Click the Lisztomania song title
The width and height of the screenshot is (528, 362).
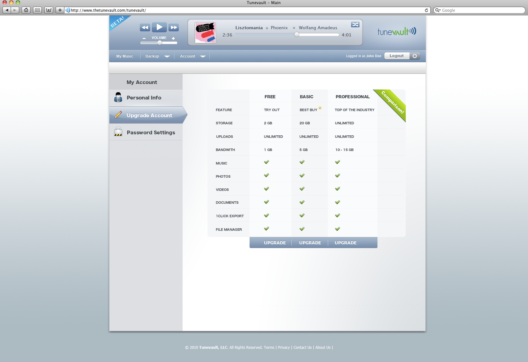[249, 28]
